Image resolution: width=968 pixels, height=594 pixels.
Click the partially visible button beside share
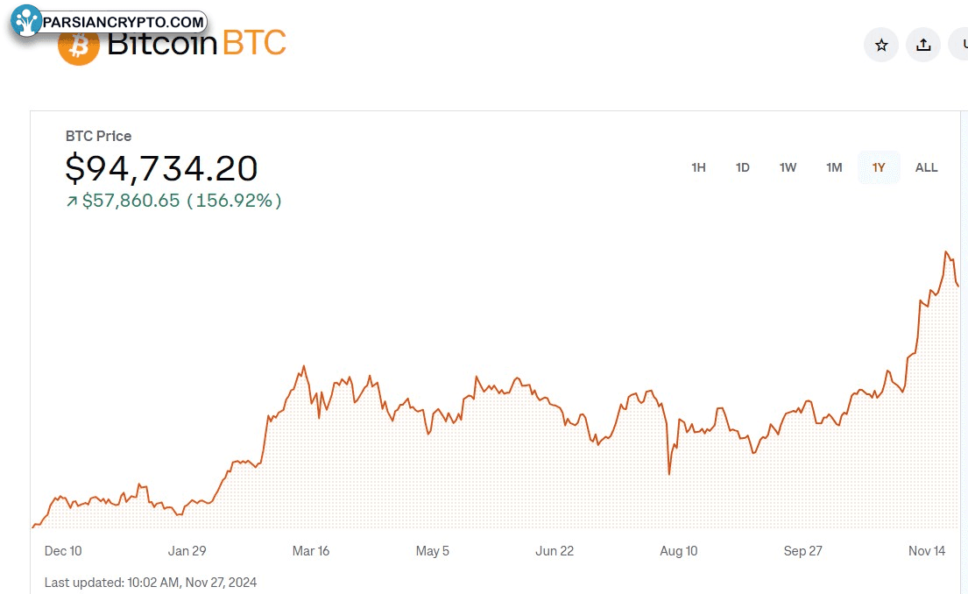tap(959, 45)
